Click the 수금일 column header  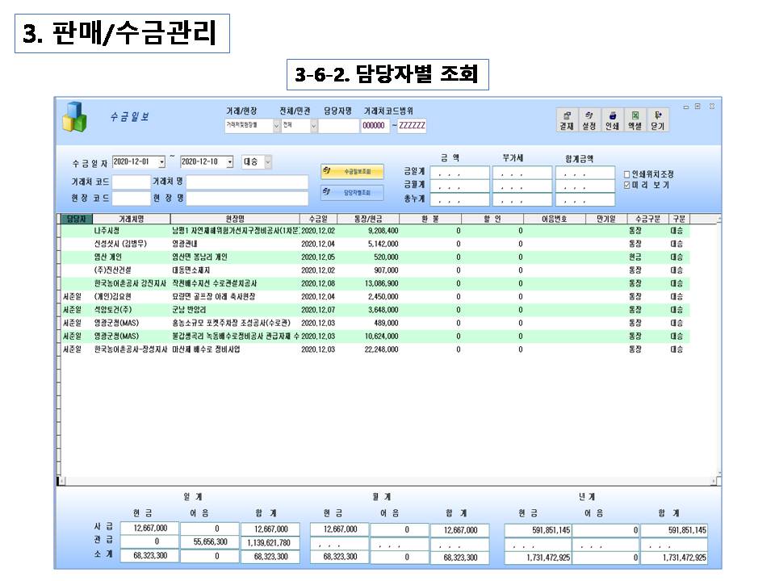(x=318, y=219)
